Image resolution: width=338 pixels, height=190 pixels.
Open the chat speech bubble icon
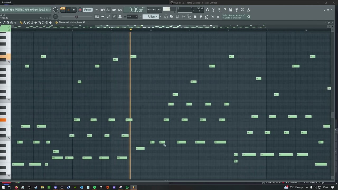242,10
